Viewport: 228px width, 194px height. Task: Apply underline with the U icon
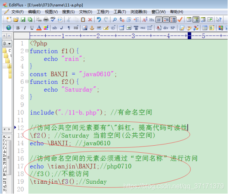pos(32,28)
